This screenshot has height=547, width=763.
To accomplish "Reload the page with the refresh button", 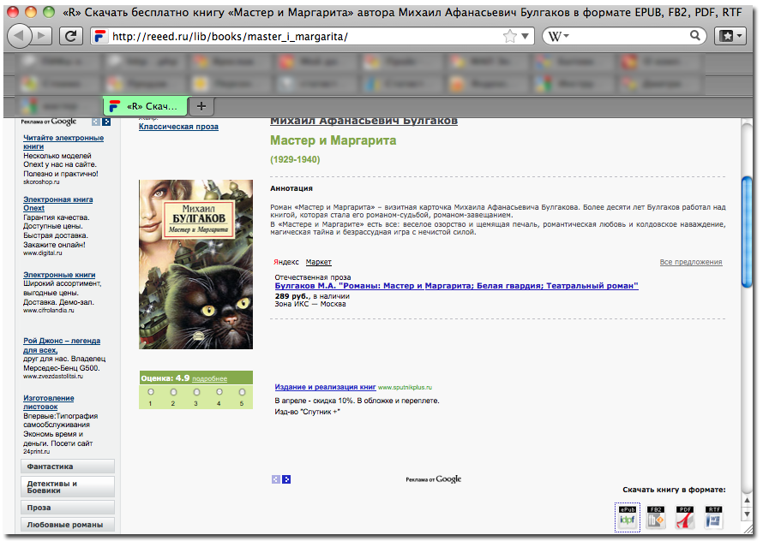I will tap(72, 36).
